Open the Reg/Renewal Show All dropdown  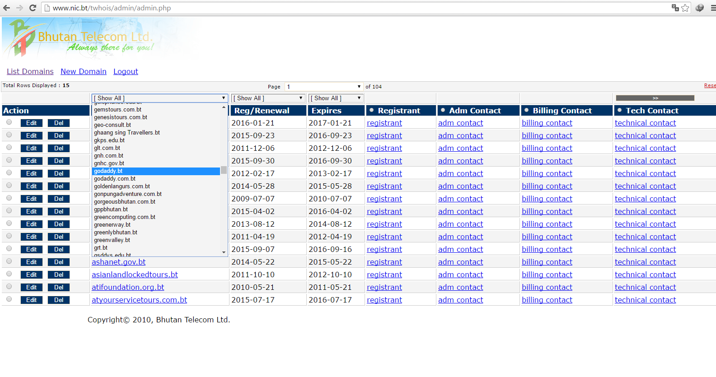pyautogui.click(x=268, y=98)
